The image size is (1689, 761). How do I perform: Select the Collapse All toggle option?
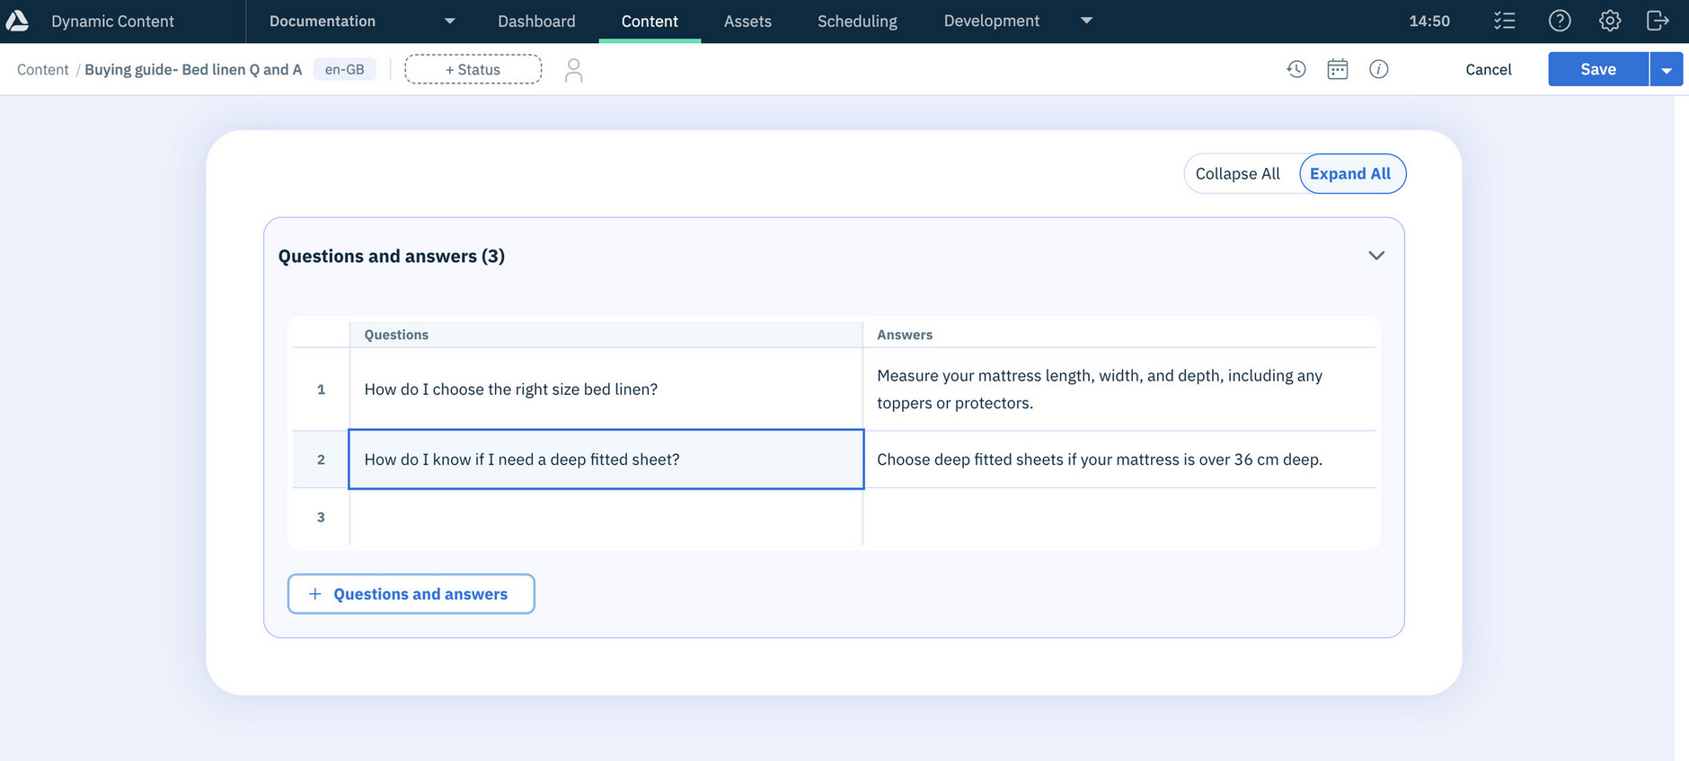(x=1237, y=174)
